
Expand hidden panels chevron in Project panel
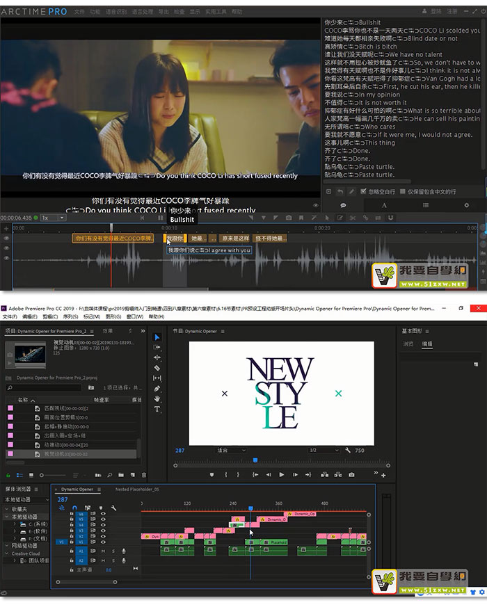(x=143, y=331)
